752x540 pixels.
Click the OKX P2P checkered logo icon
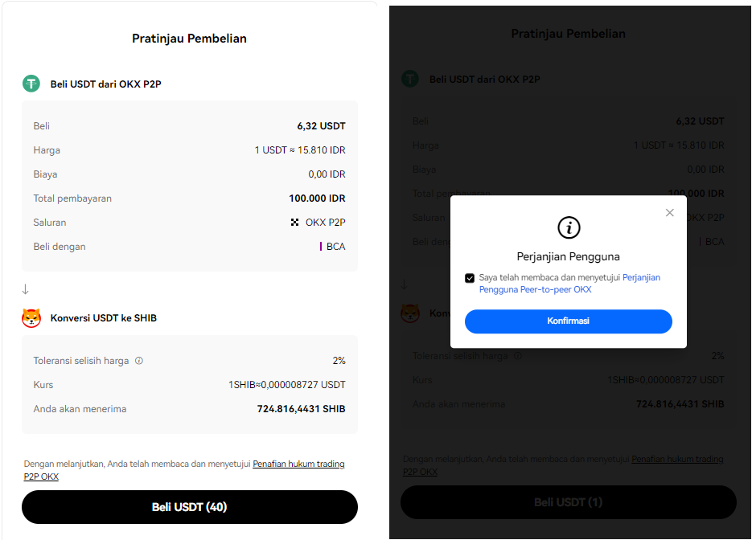tap(295, 223)
